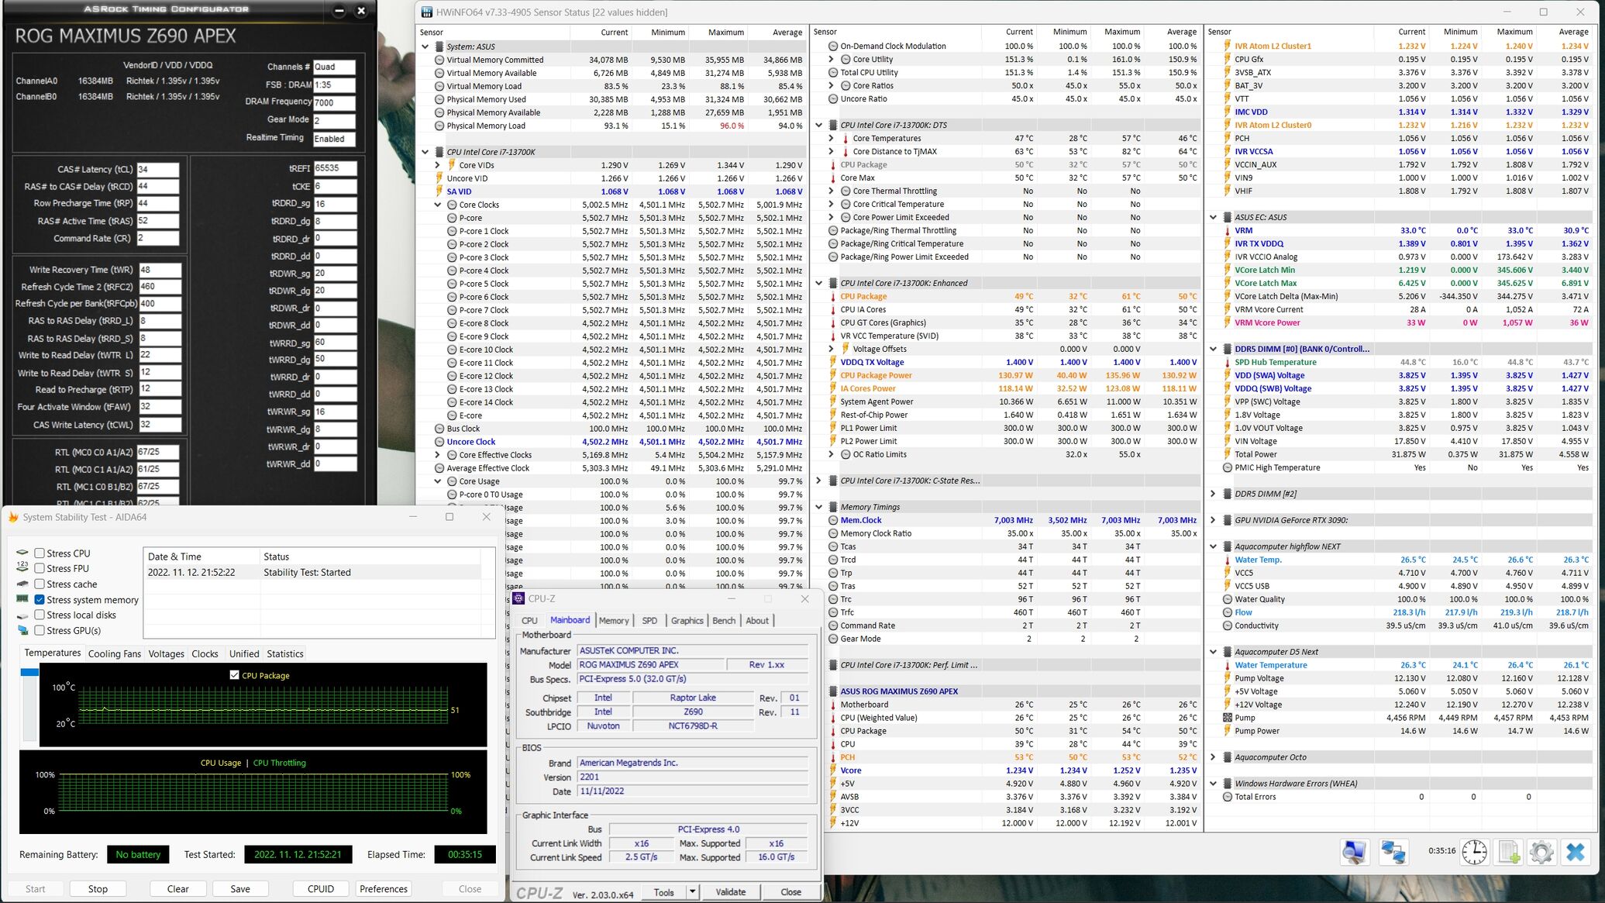Collapse System: ASUS sensor group
Viewport: 1605px width, 903px height.
[425, 47]
